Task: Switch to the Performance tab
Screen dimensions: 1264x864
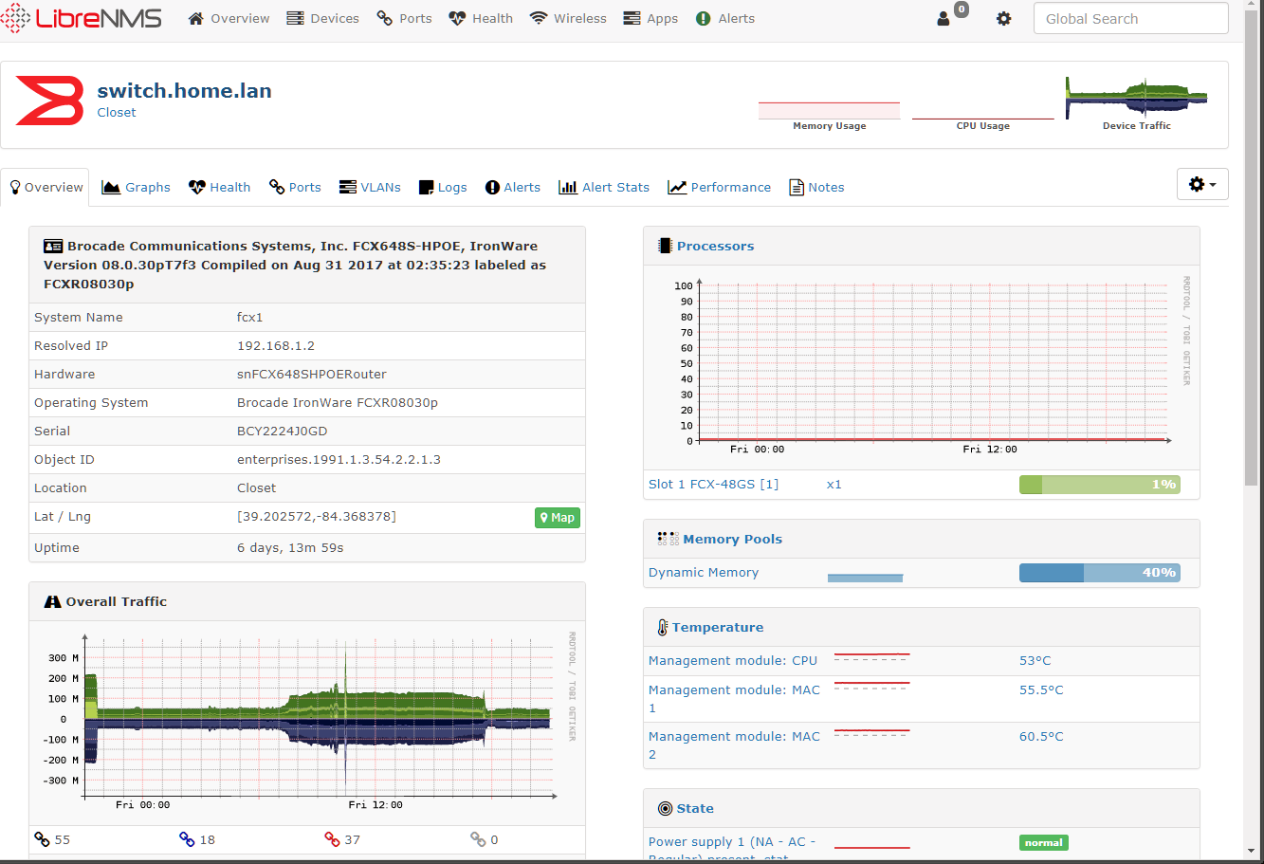Action: point(720,187)
